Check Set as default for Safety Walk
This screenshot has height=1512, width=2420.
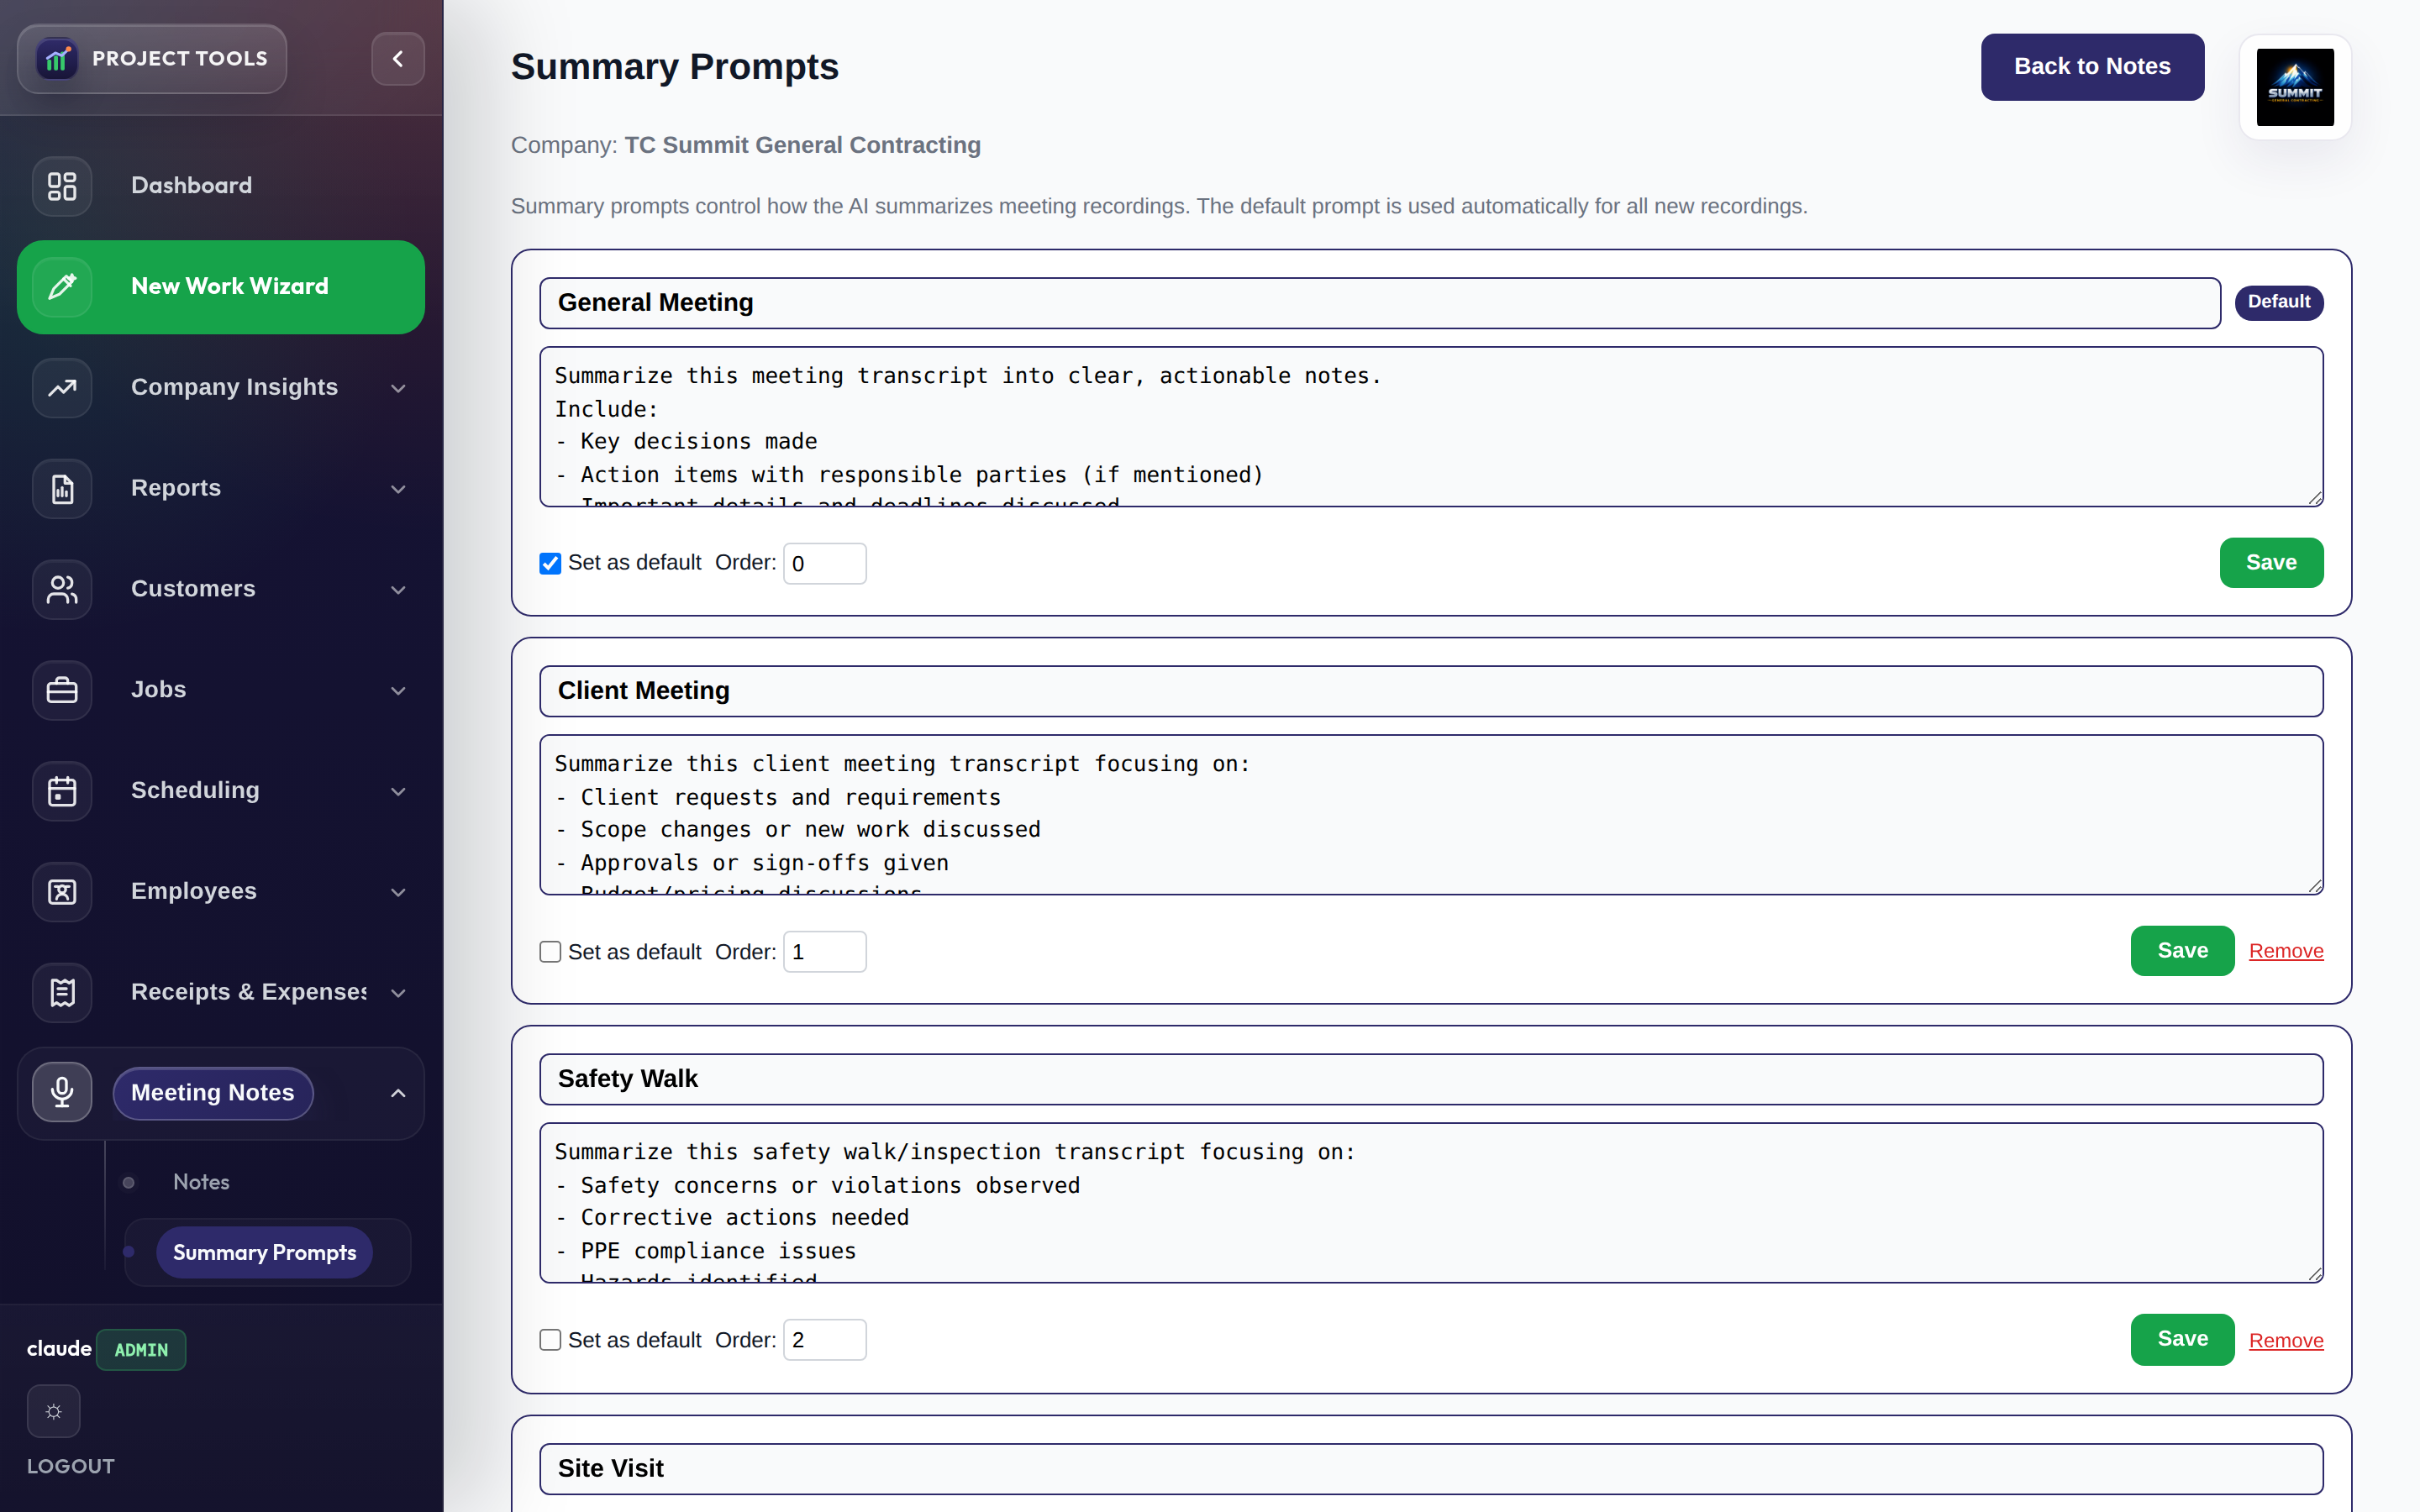point(550,1340)
